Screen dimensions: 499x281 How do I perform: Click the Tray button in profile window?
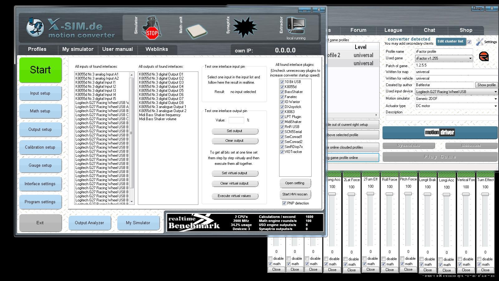click(477, 8)
